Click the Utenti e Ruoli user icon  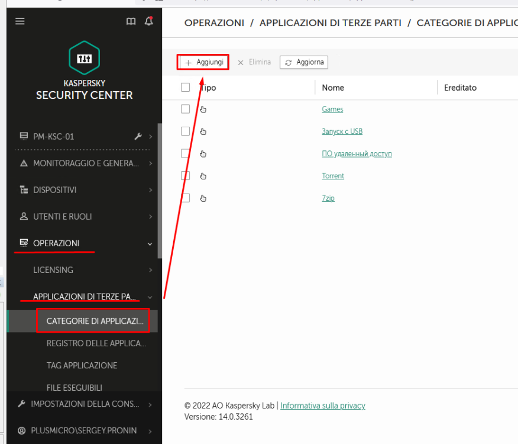pos(24,216)
